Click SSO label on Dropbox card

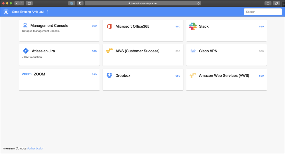(178, 76)
